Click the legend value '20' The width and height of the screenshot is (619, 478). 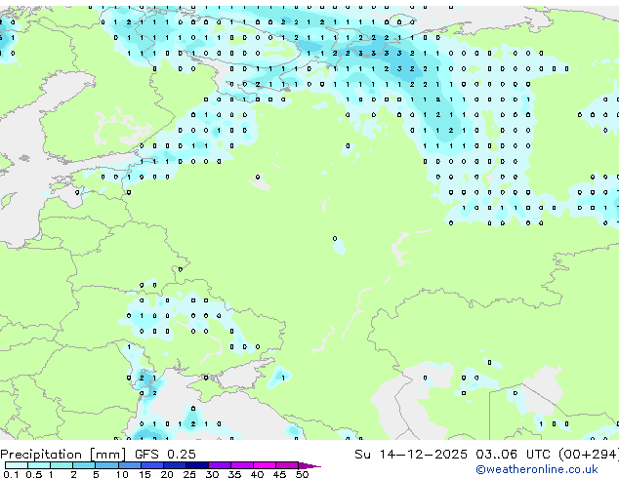(x=167, y=474)
